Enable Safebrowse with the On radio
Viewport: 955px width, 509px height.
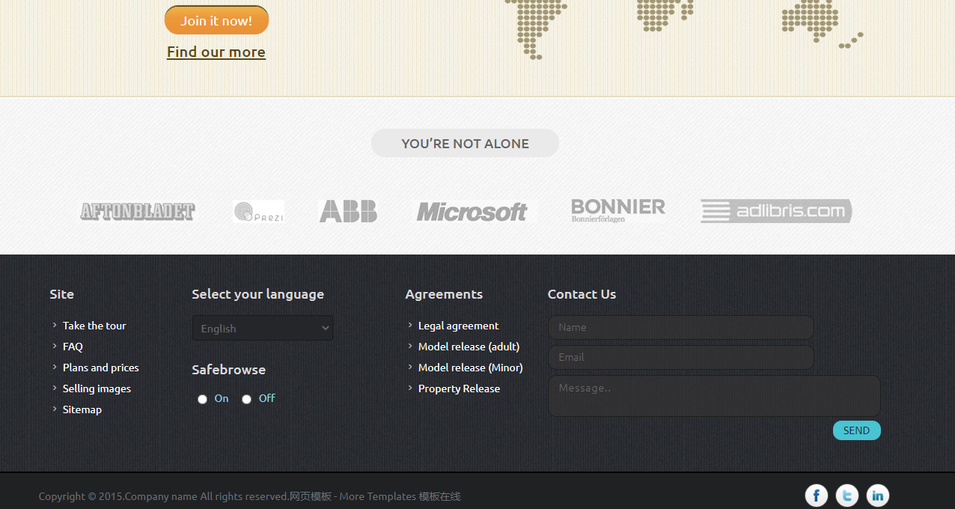coord(202,399)
